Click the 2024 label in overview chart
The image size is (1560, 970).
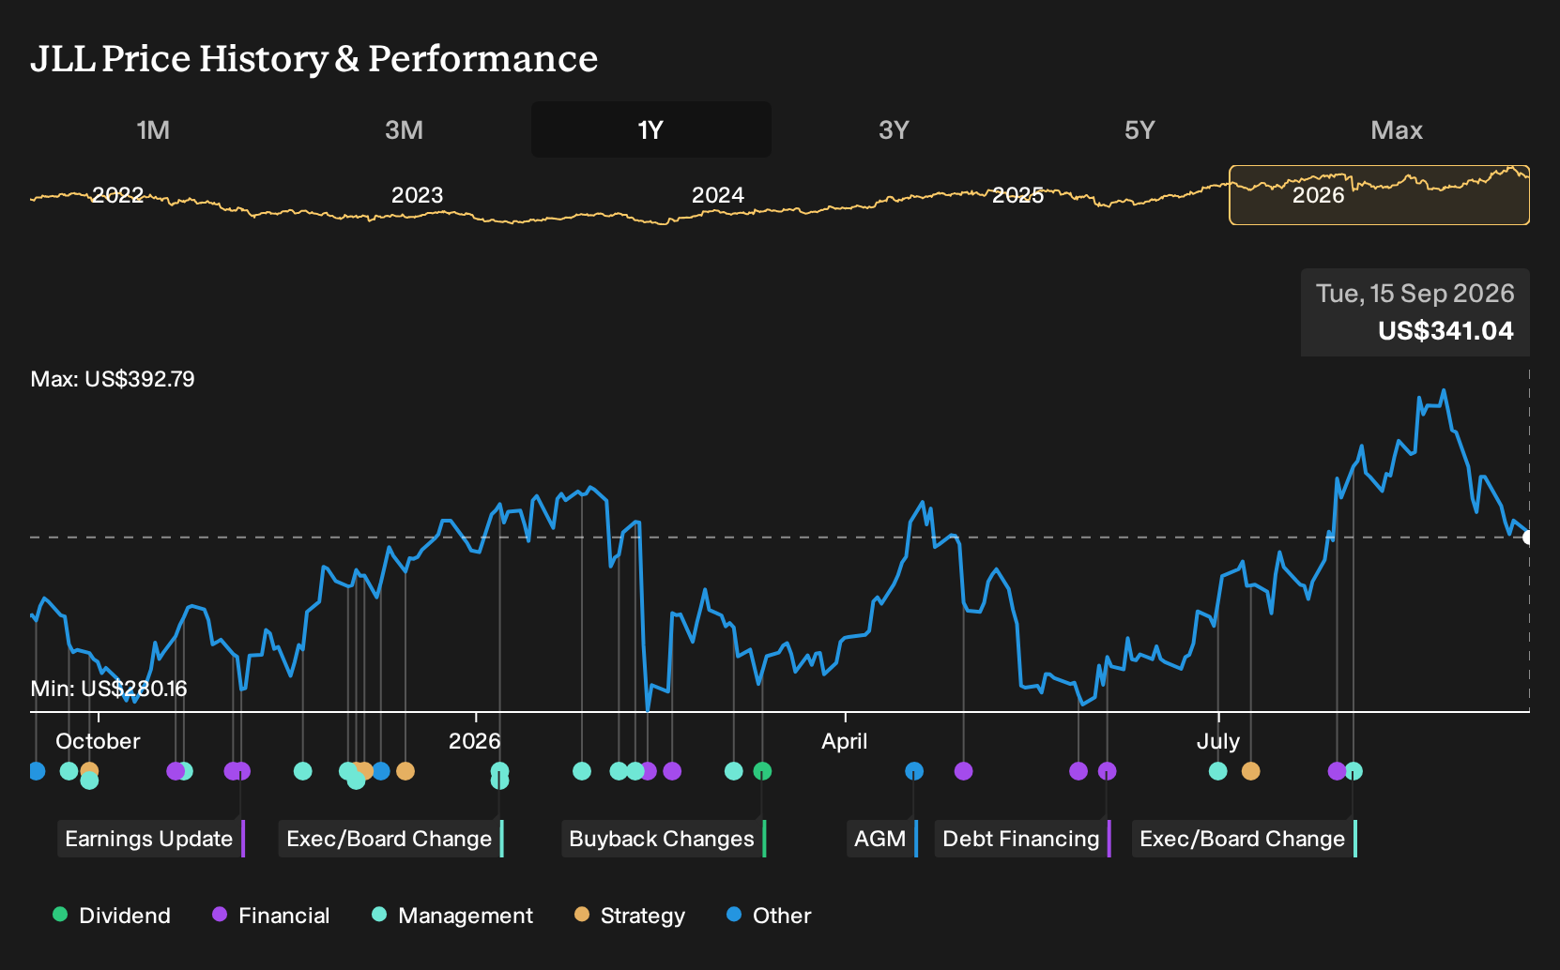pyautogui.click(x=718, y=195)
